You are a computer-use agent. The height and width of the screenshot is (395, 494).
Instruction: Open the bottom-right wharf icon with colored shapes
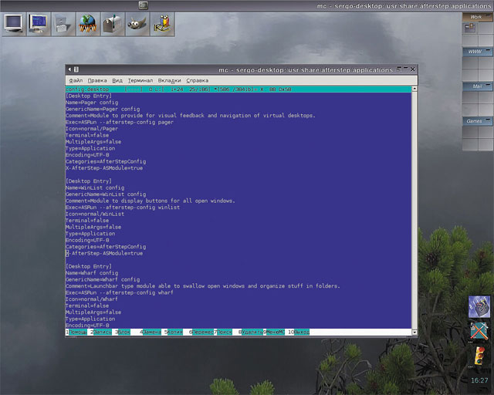[479, 306]
